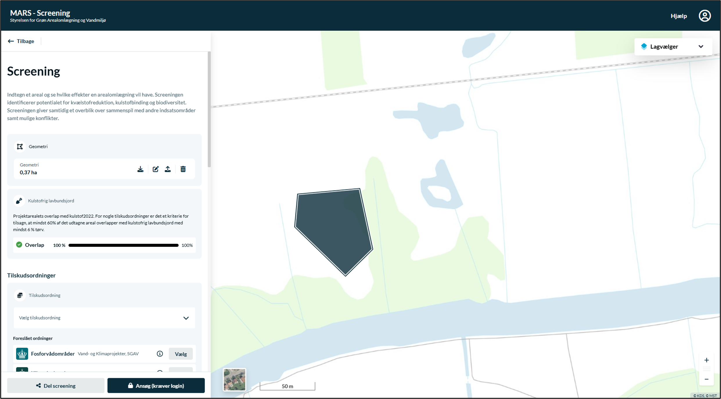Click Ansøg (kræver login) button
The image size is (721, 399).
pos(156,386)
